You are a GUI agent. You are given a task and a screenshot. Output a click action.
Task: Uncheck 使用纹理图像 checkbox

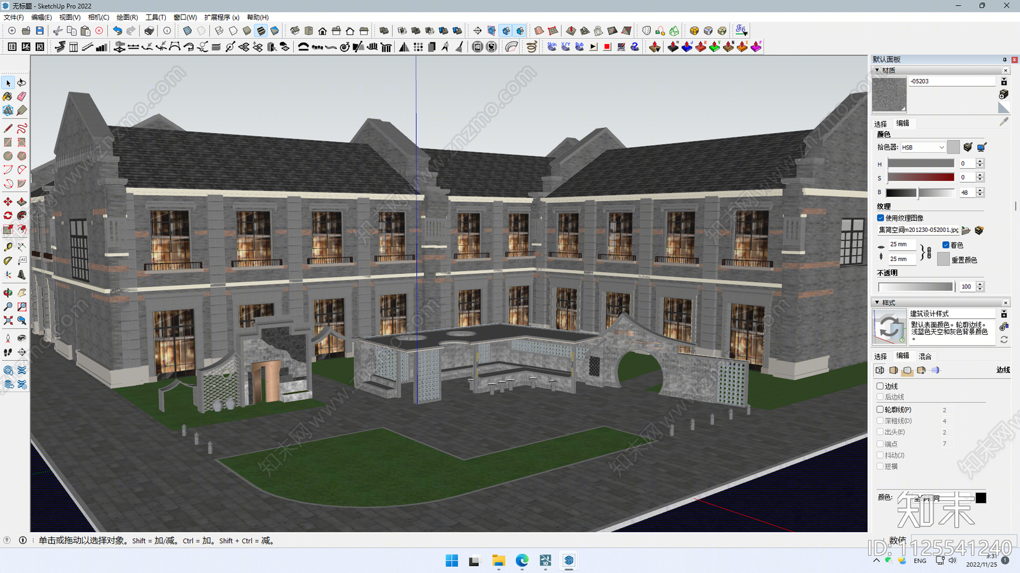[x=880, y=218]
